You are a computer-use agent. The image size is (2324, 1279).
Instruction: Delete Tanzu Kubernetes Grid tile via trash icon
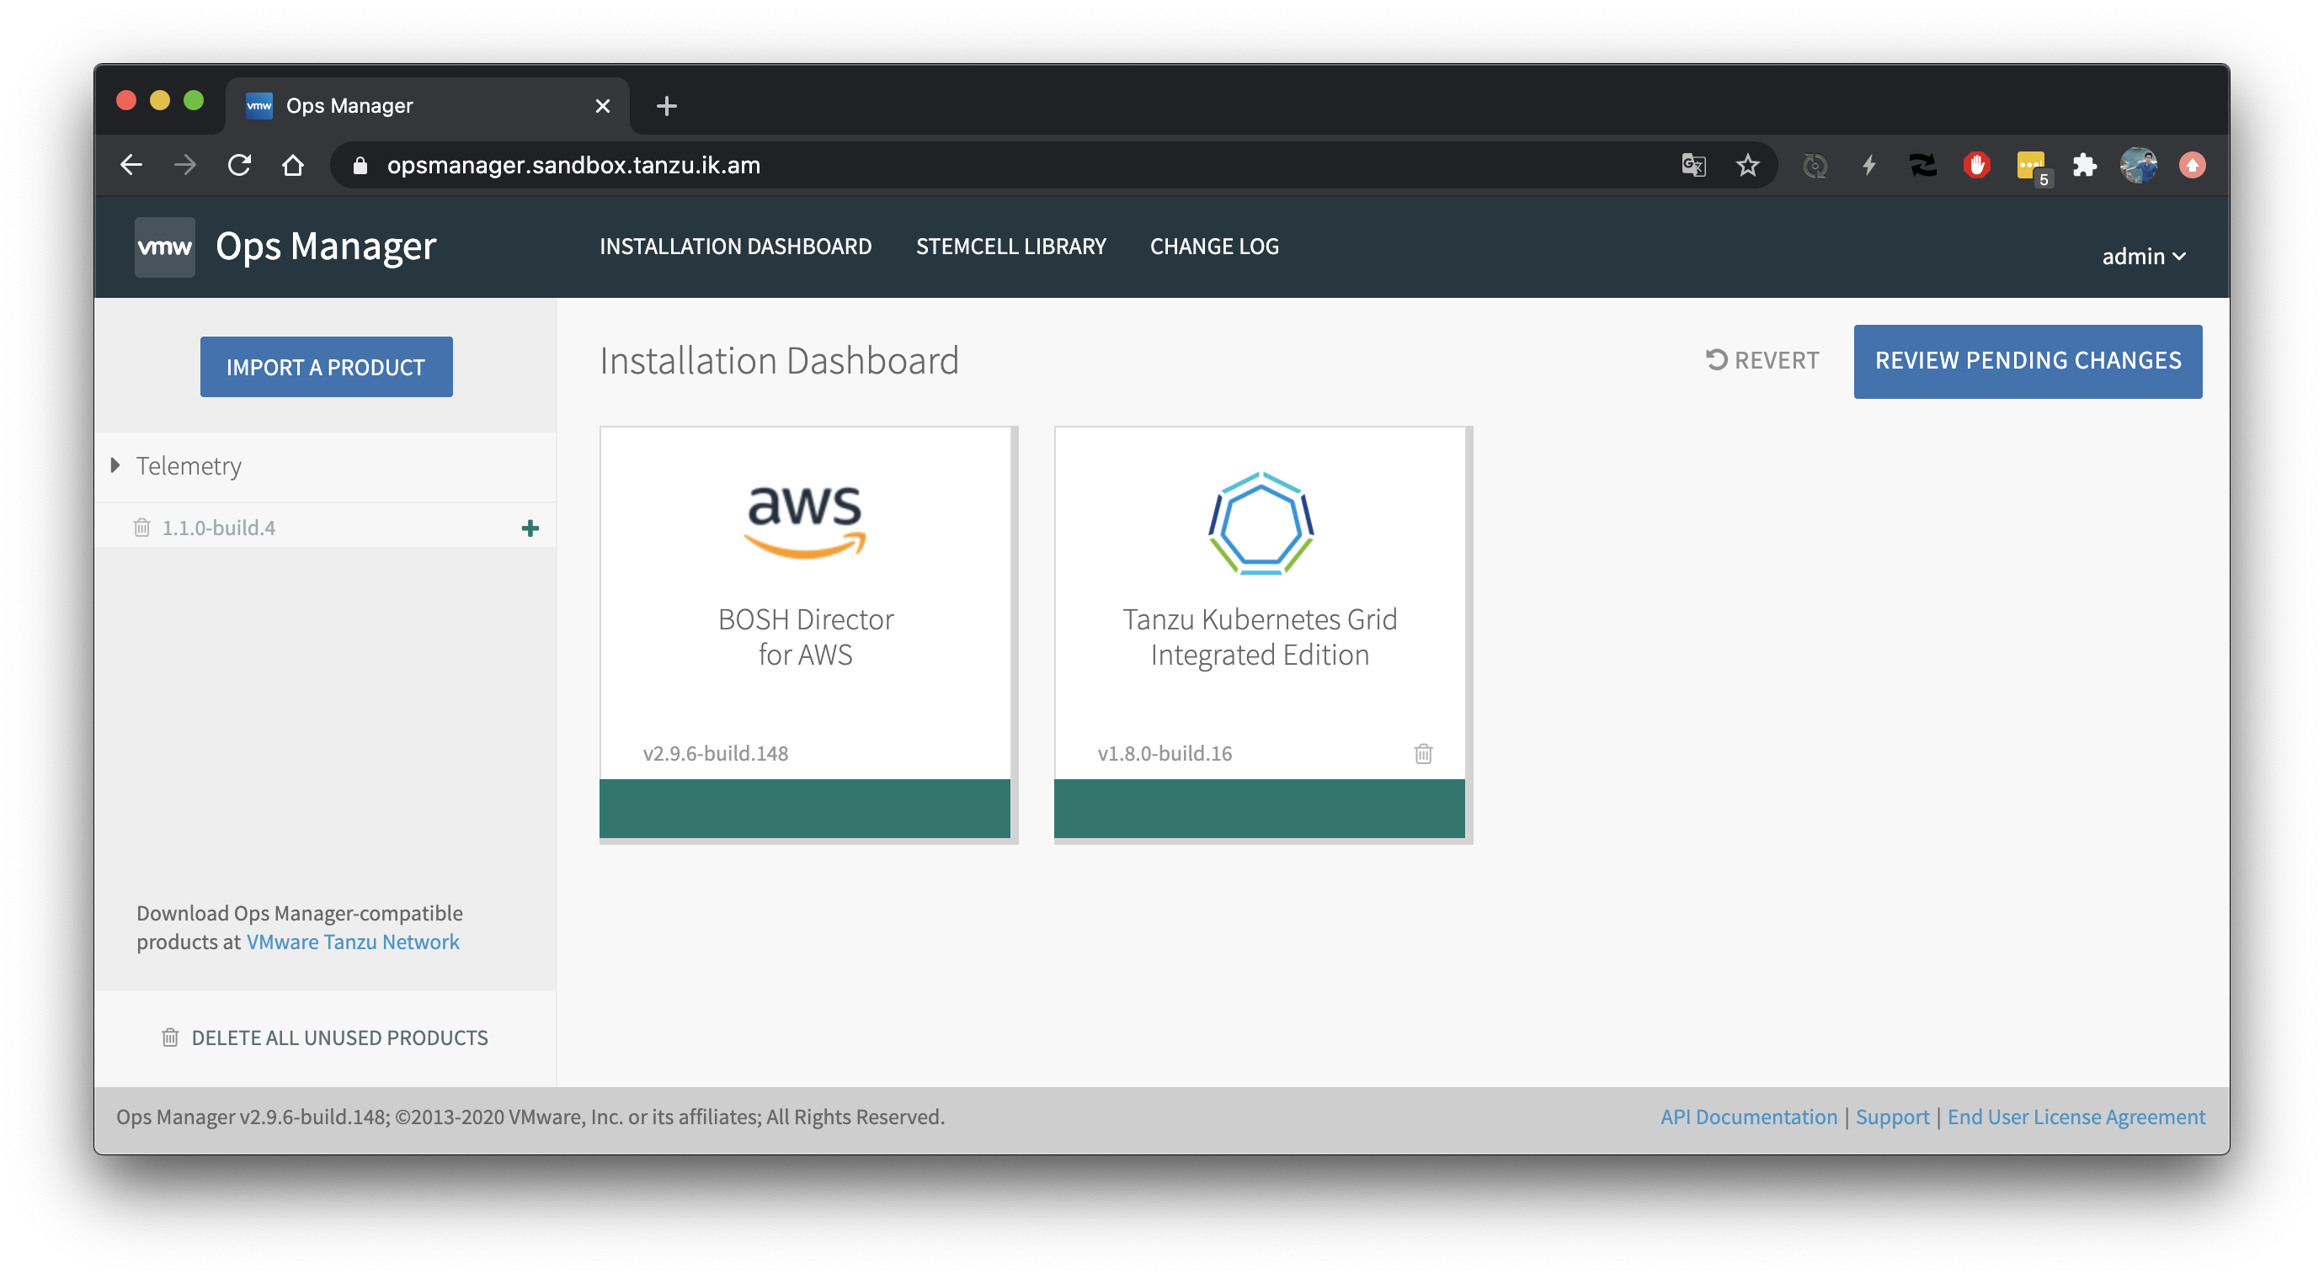click(1423, 754)
